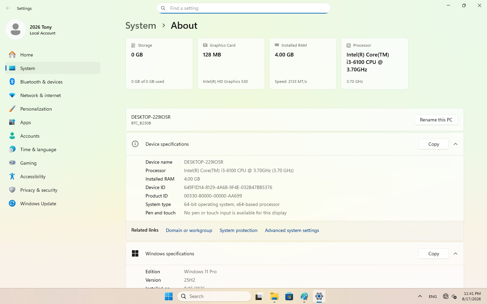The height and width of the screenshot is (304, 487).
Task: Click the Gaming controller icon
Action: pos(12,163)
